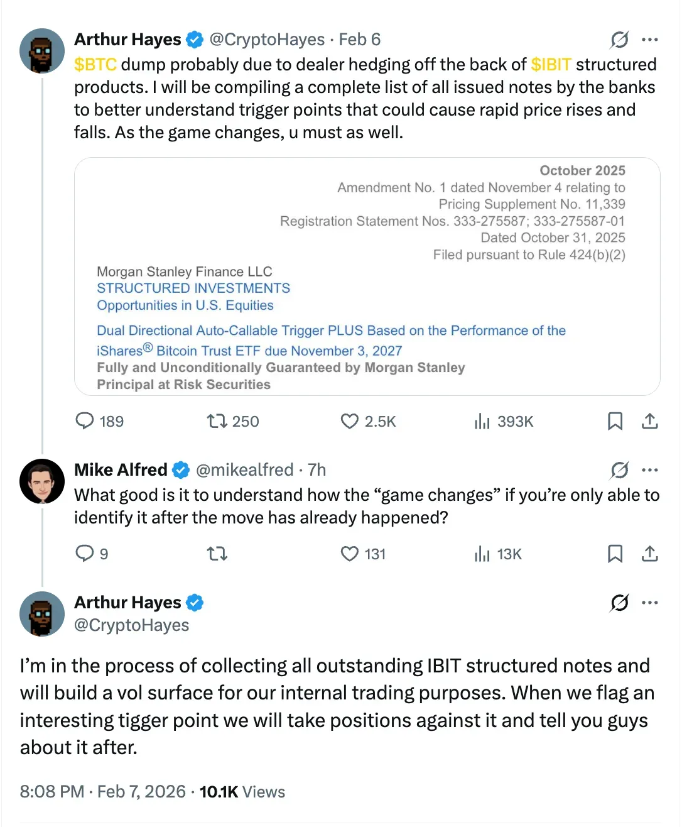
Task: Share Mike Alfred's reply
Action: click(650, 554)
